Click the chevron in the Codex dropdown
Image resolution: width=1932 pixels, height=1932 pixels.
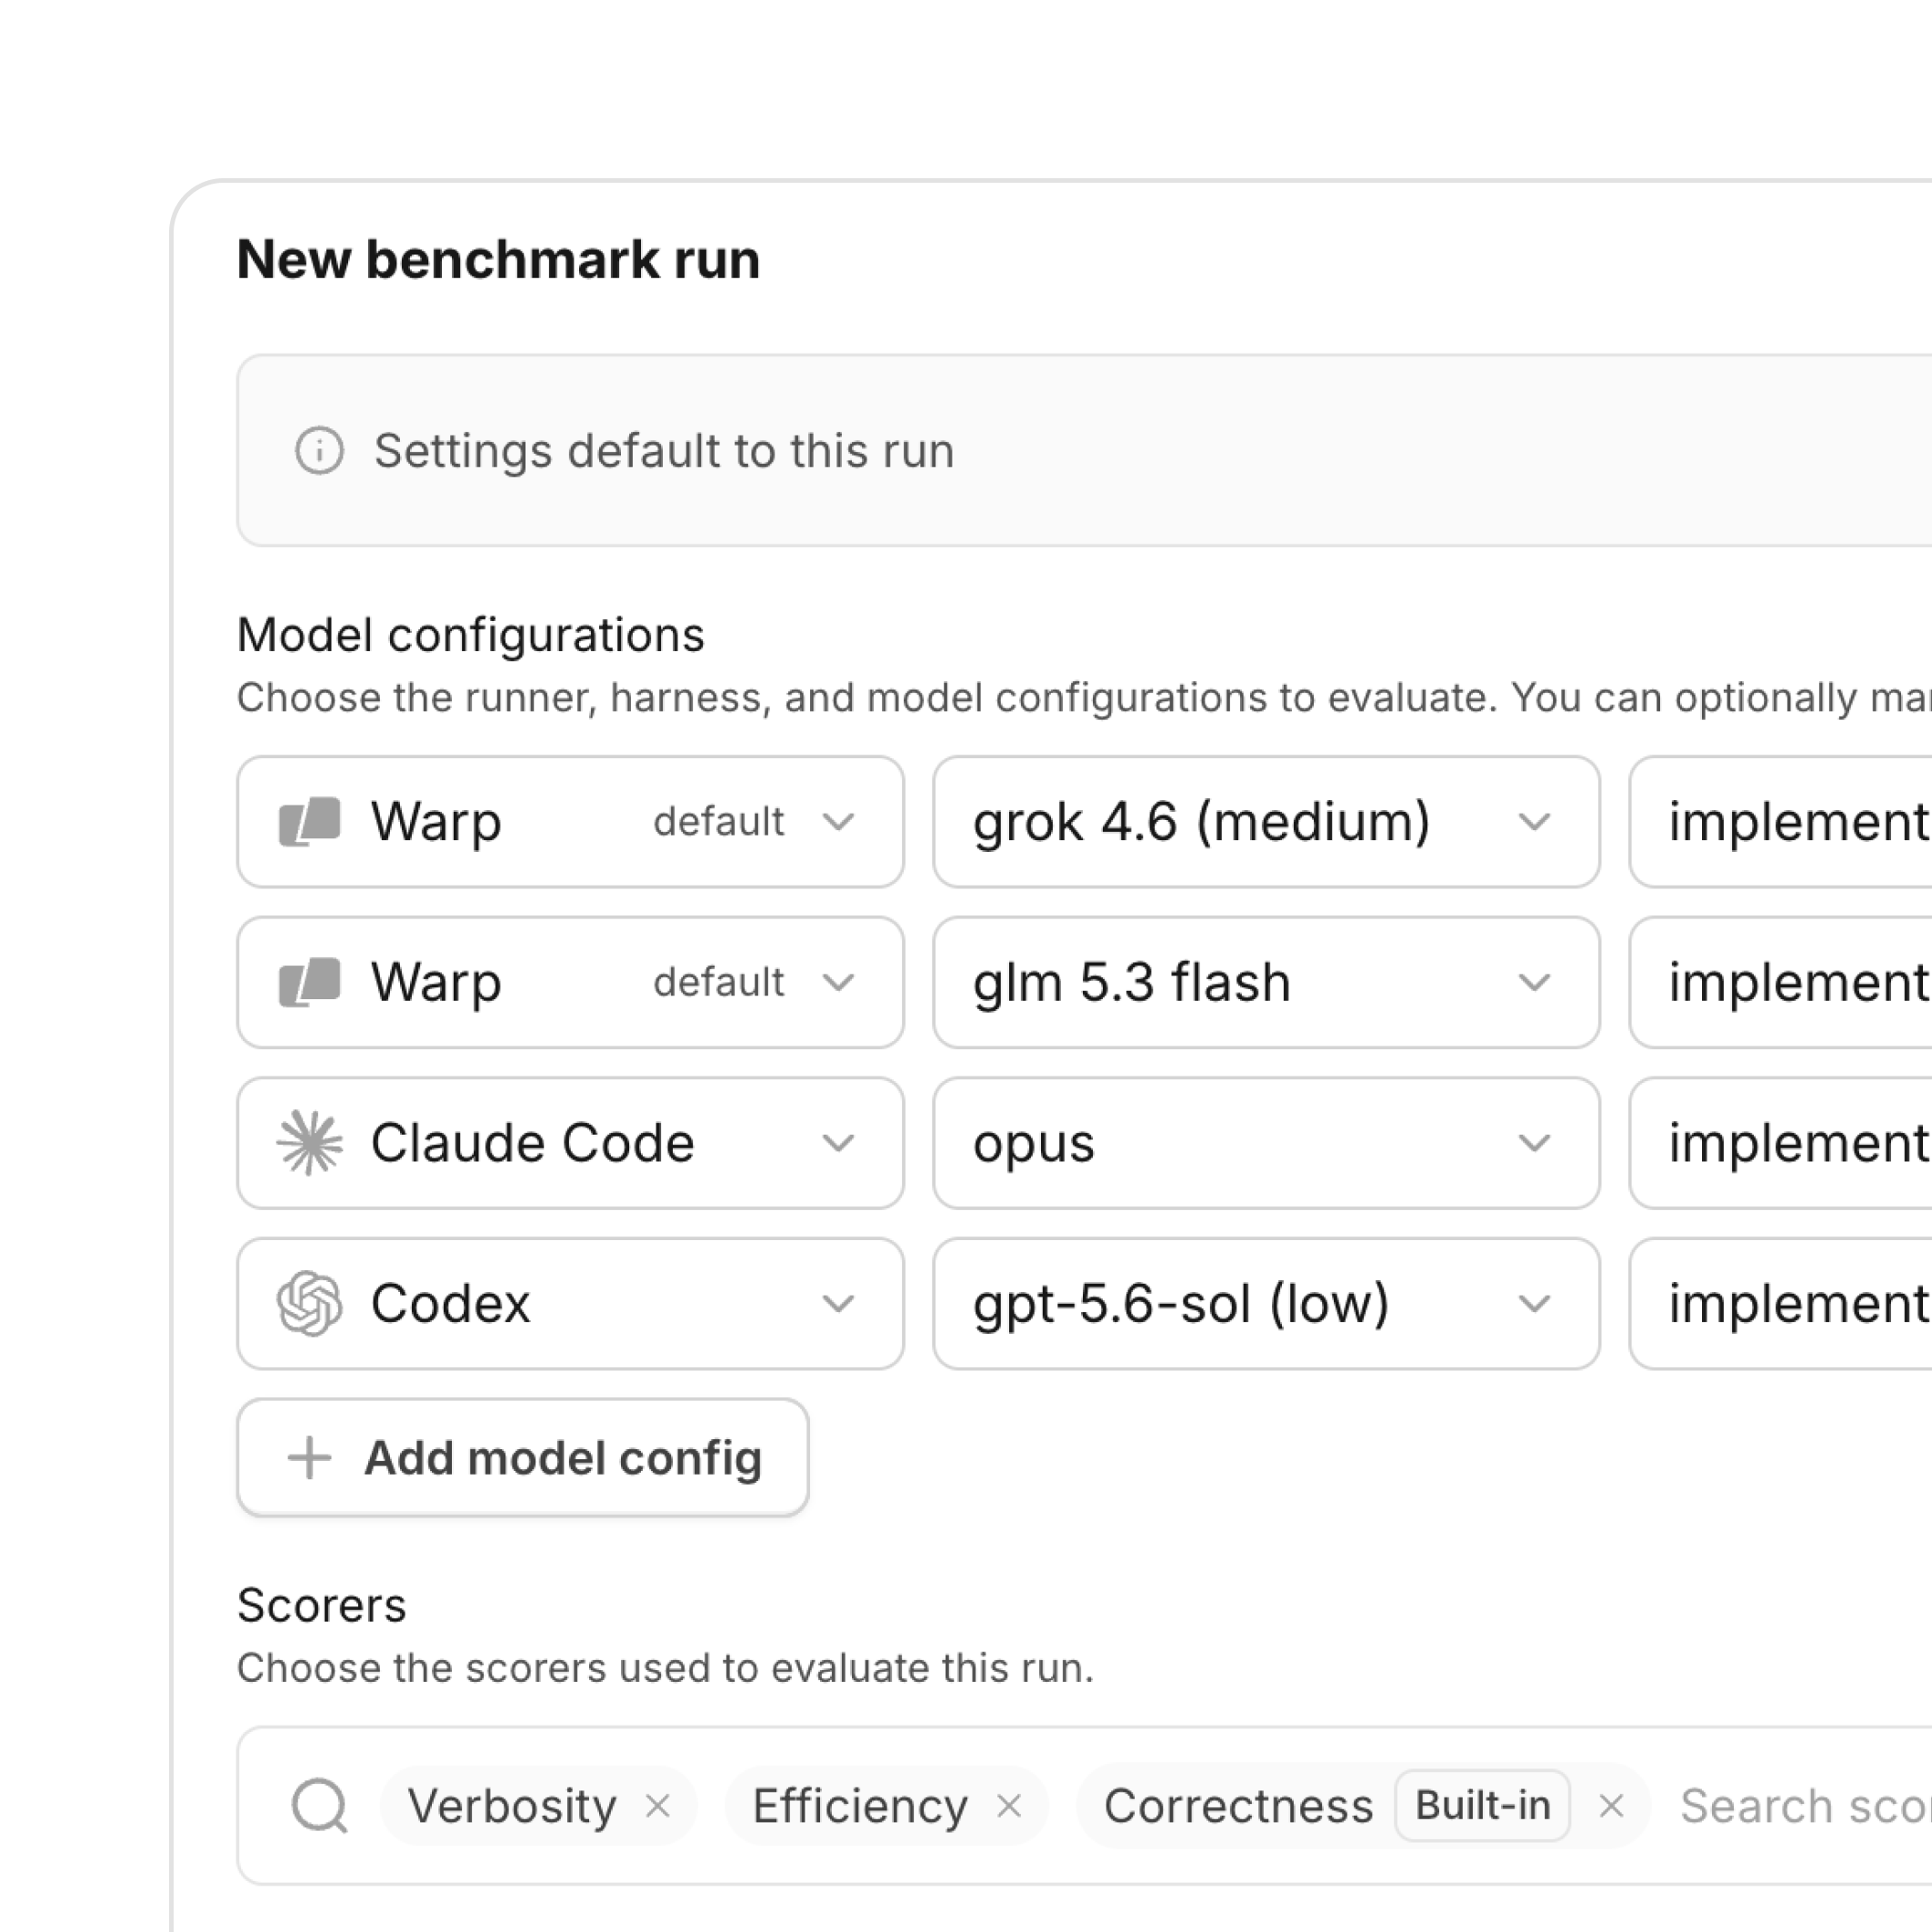pos(838,1303)
